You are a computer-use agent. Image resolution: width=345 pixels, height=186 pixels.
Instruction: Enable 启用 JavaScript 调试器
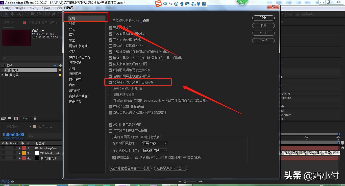[x=110, y=88]
